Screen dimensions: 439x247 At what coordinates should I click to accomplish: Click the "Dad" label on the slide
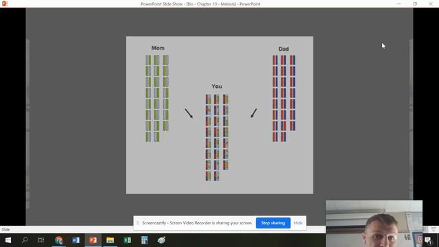[283, 49]
